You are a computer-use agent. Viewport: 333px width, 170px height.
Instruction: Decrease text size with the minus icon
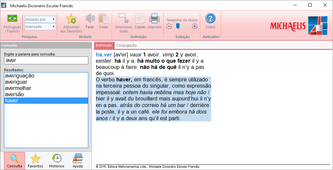point(169,27)
